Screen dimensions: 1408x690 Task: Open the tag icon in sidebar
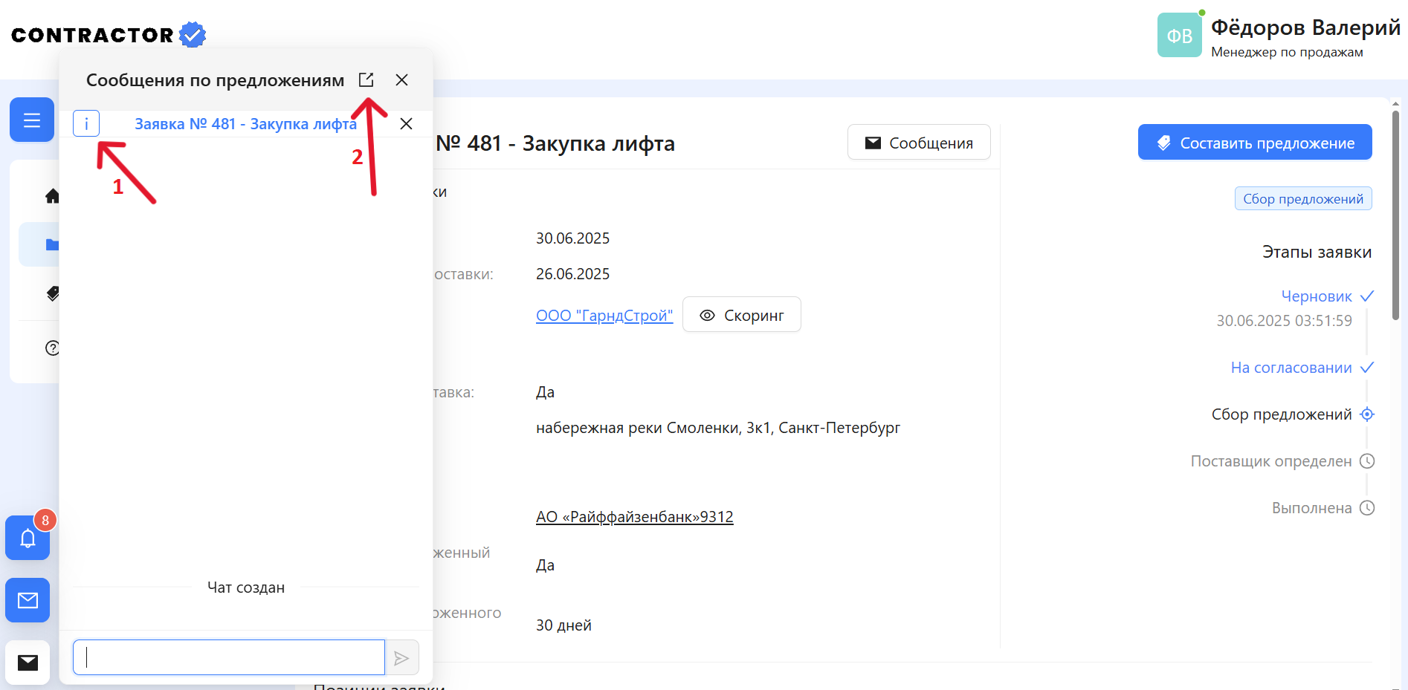[x=52, y=293]
